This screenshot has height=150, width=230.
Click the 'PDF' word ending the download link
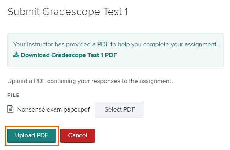111,55
